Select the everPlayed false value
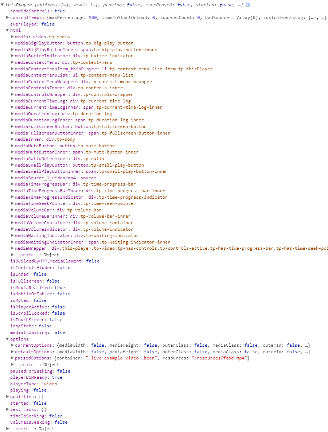Image resolution: width=328 pixels, height=432 pixels. pos(48,24)
